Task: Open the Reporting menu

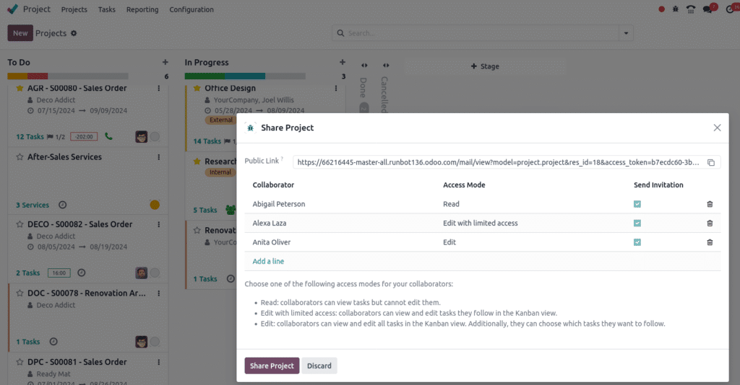Action: coord(142,9)
